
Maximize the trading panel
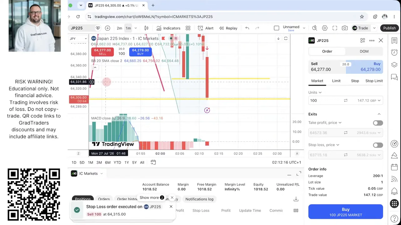[x=299, y=173]
